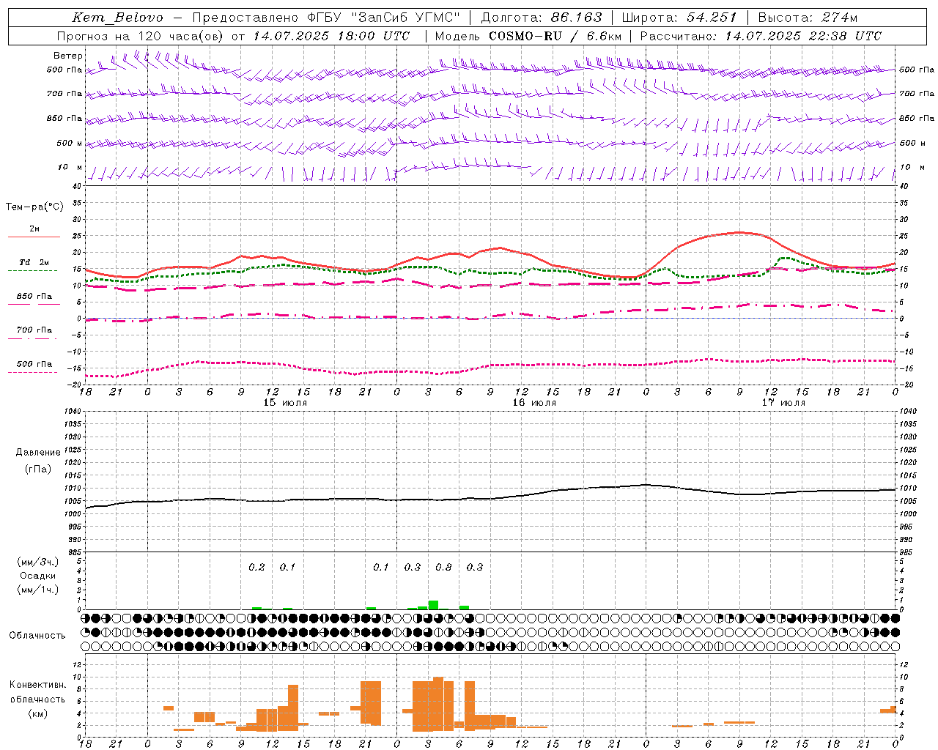The height and width of the screenshot is (750, 938).
Task: Click the 'Осадки' precipitation label
Action: pyautogui.click(x=38, y=576)
